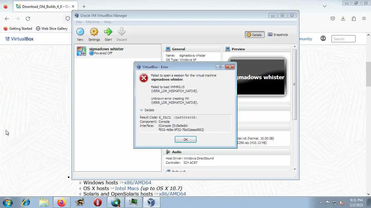371x208 pixels.
Task: Click the tracking protection shield icon
Action: point(68,18)
